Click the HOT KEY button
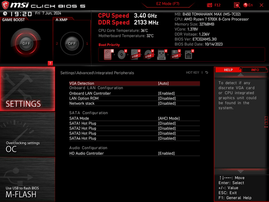 pos(192,72)
